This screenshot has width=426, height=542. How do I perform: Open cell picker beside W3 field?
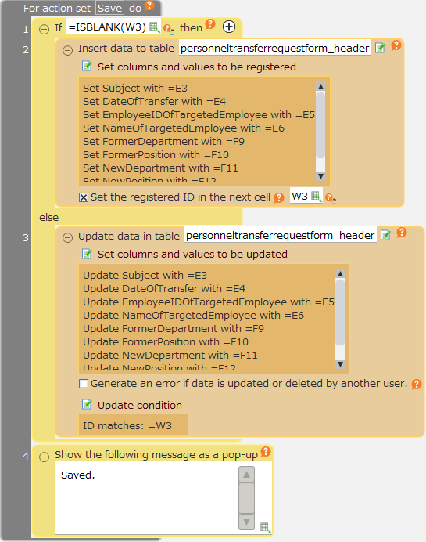coord(316,196)
